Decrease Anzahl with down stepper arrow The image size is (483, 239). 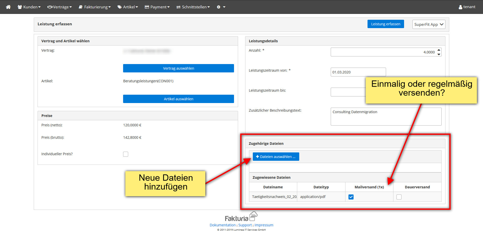pos(439,54)
